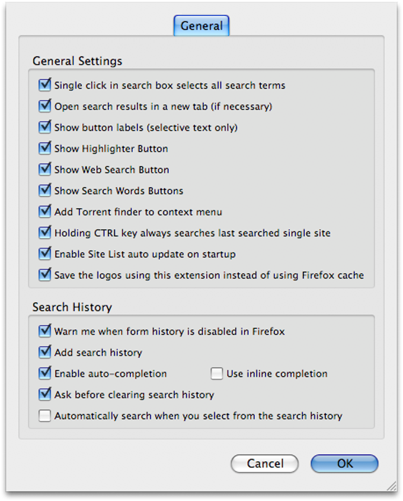Click the Cancel button
Image resolution: width=403 pixels, height=501 pixels.
264,464
